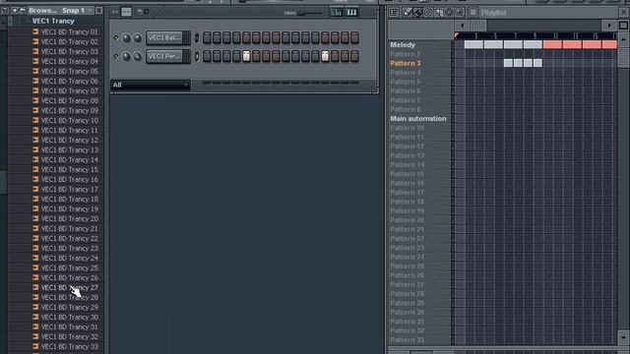The image size is (630, 354).
Task: Select VEC1 BD Trancy 30 sample
Action: tap(70, 317)
